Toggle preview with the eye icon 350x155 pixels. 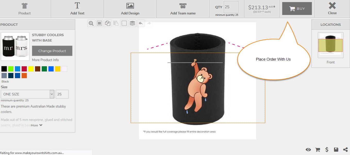pyautogui.click(x=308, y=150)
